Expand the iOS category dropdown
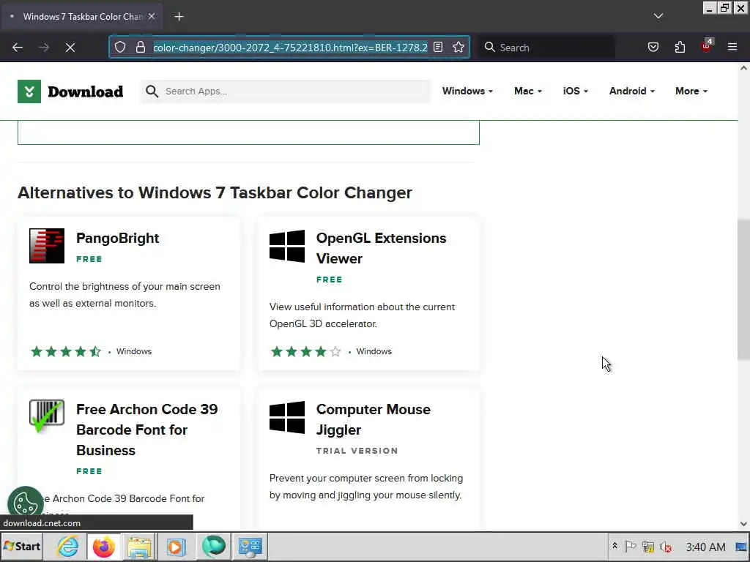Image resolution: width=750 pixels, height=562 pixels. click(576, 91)
